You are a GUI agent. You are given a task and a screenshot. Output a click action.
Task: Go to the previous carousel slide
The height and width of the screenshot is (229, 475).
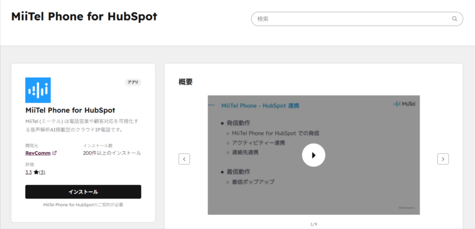coord(184,159)
